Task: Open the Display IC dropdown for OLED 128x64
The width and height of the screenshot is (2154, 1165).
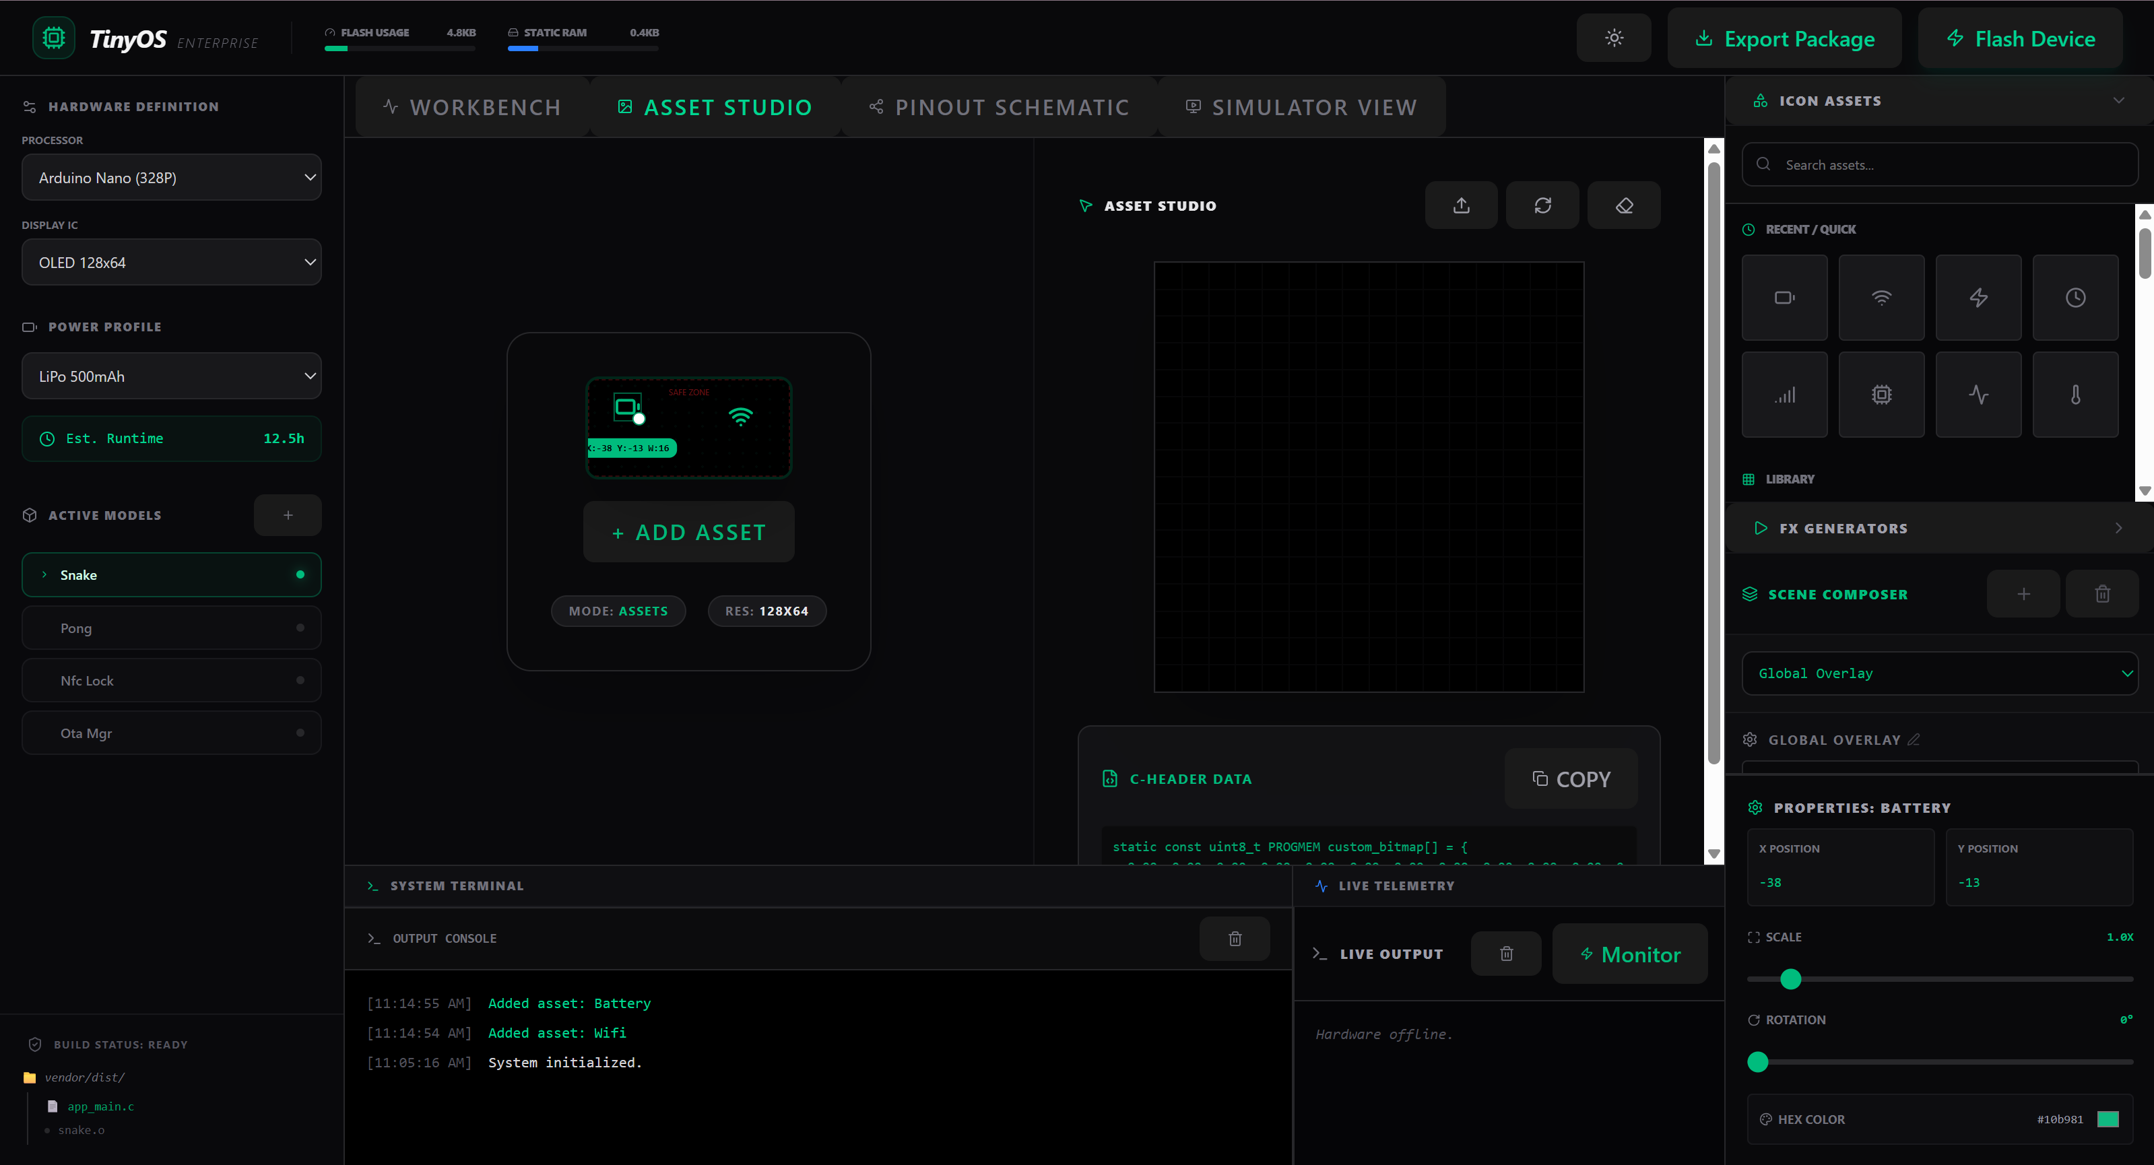Action: tap(171, 261)
